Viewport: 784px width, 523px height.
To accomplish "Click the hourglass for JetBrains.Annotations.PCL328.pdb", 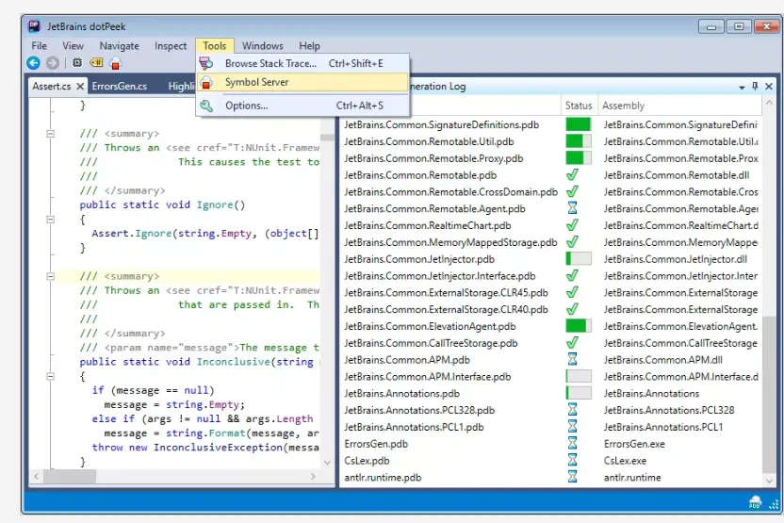I will point(573,410).
